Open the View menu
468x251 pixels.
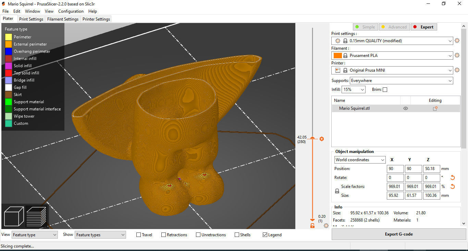tap(49, 11)
